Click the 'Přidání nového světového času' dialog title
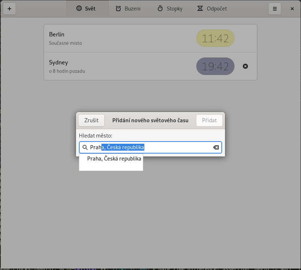301x270 pixels. tap(150, 120)
